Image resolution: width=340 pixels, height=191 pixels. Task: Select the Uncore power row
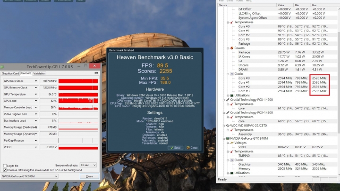[278, 65]
